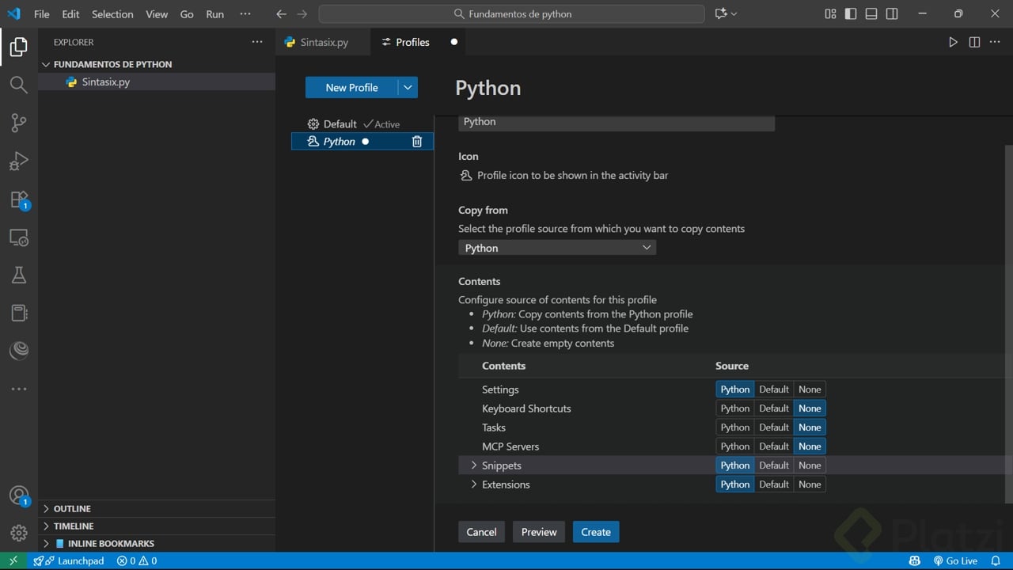The height and width of the screenshot is (570, 1013).
Task: Delete the Python profile with trash icon
Action: point(417,142)
